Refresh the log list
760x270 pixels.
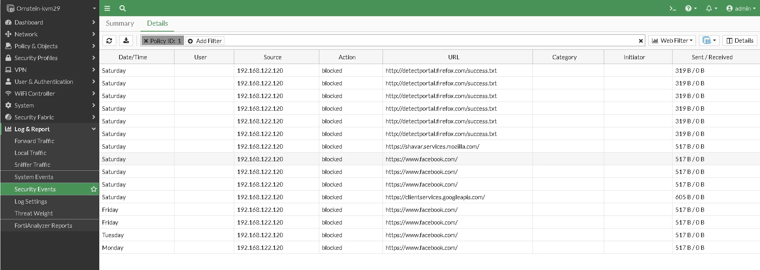point(109,41)
